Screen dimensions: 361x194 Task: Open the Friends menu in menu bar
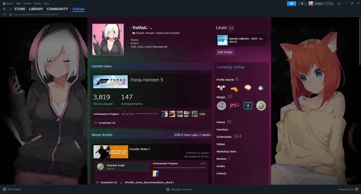tap(27, 3)
